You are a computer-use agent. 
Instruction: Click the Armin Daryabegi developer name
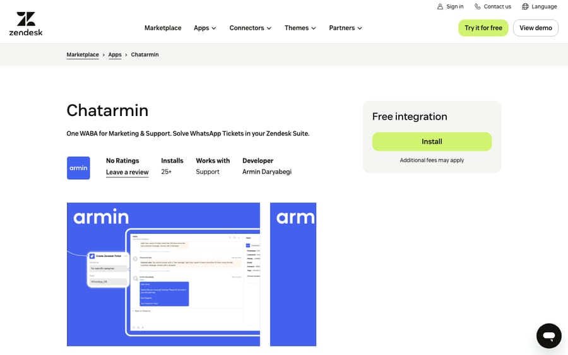coord(266,172)
